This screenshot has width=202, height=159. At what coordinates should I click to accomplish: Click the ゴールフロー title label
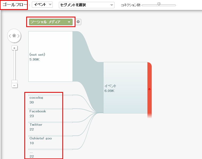click(x=14, y=5)
